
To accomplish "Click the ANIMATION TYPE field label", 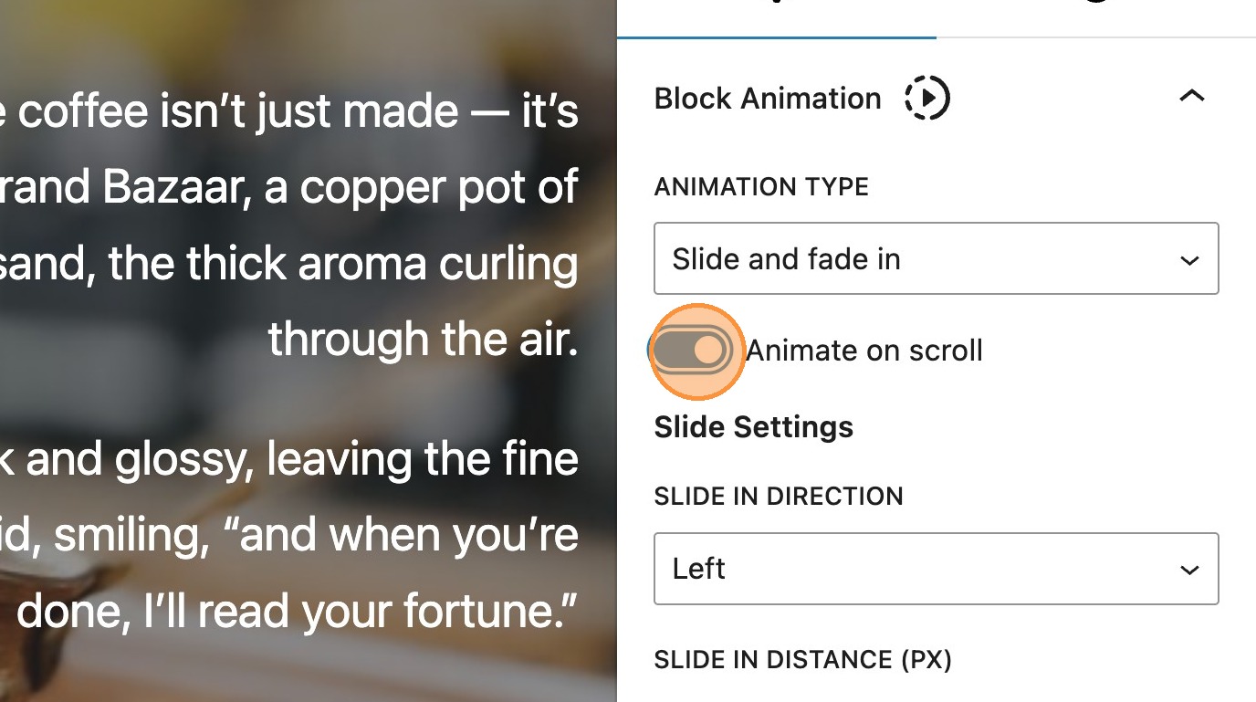I will (761, 187).
